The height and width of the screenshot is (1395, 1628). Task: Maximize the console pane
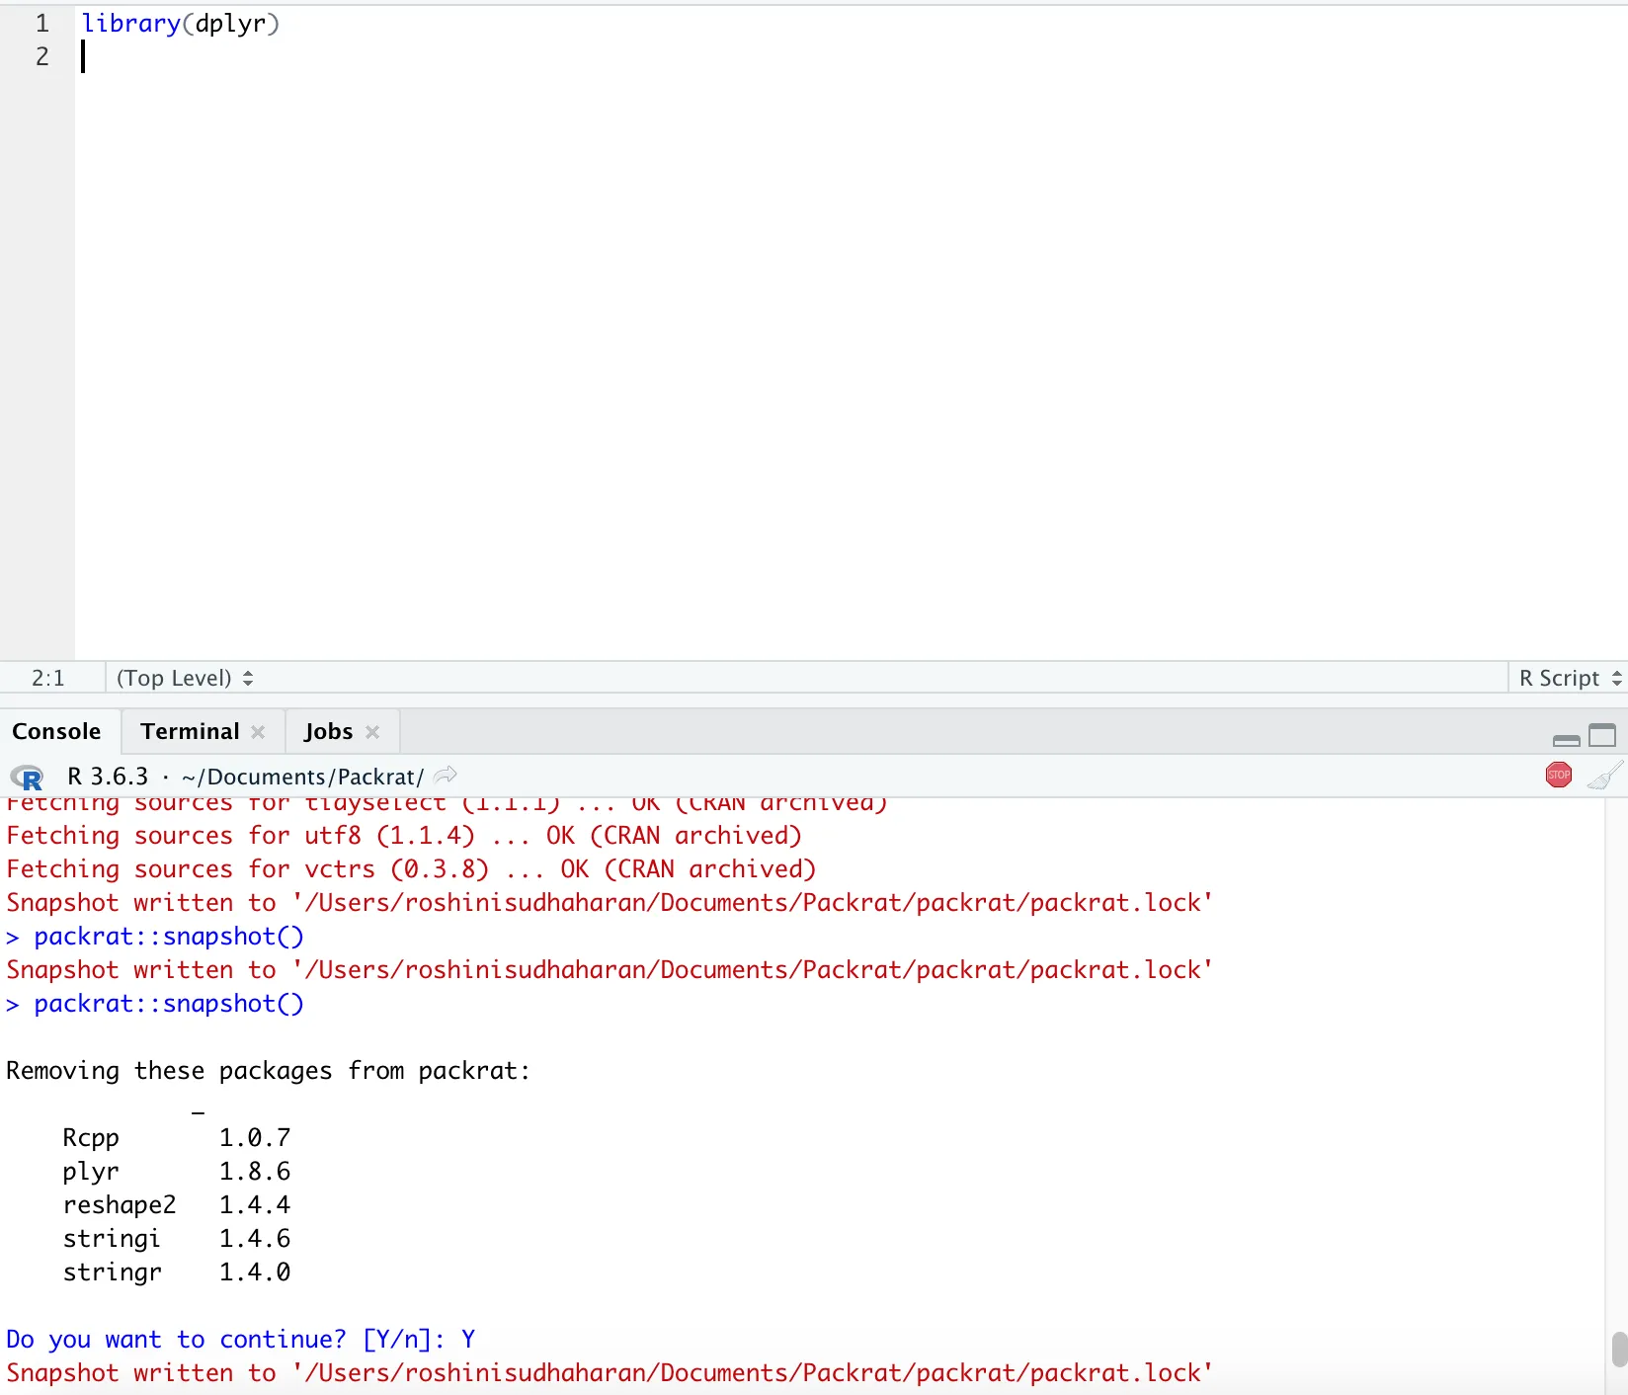pos(1602,736)
